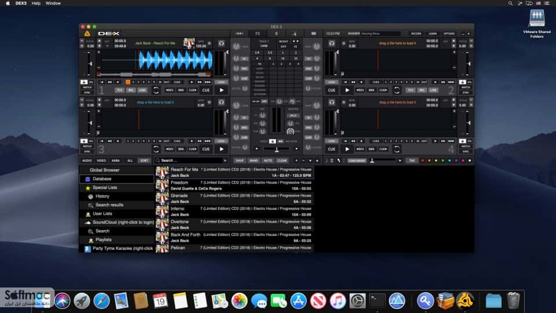
Task: Play deck 1 with the play button
Action: pyautogui.click(x=221, y=90)
